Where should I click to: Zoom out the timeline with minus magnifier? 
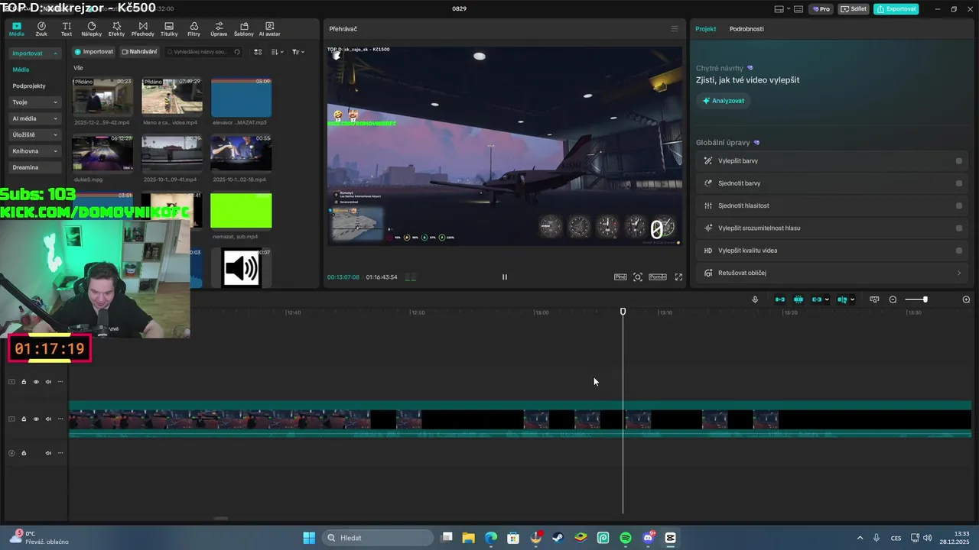893,299
